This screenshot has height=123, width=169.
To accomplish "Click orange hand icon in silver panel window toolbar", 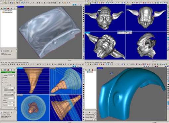I will point(65,3).
